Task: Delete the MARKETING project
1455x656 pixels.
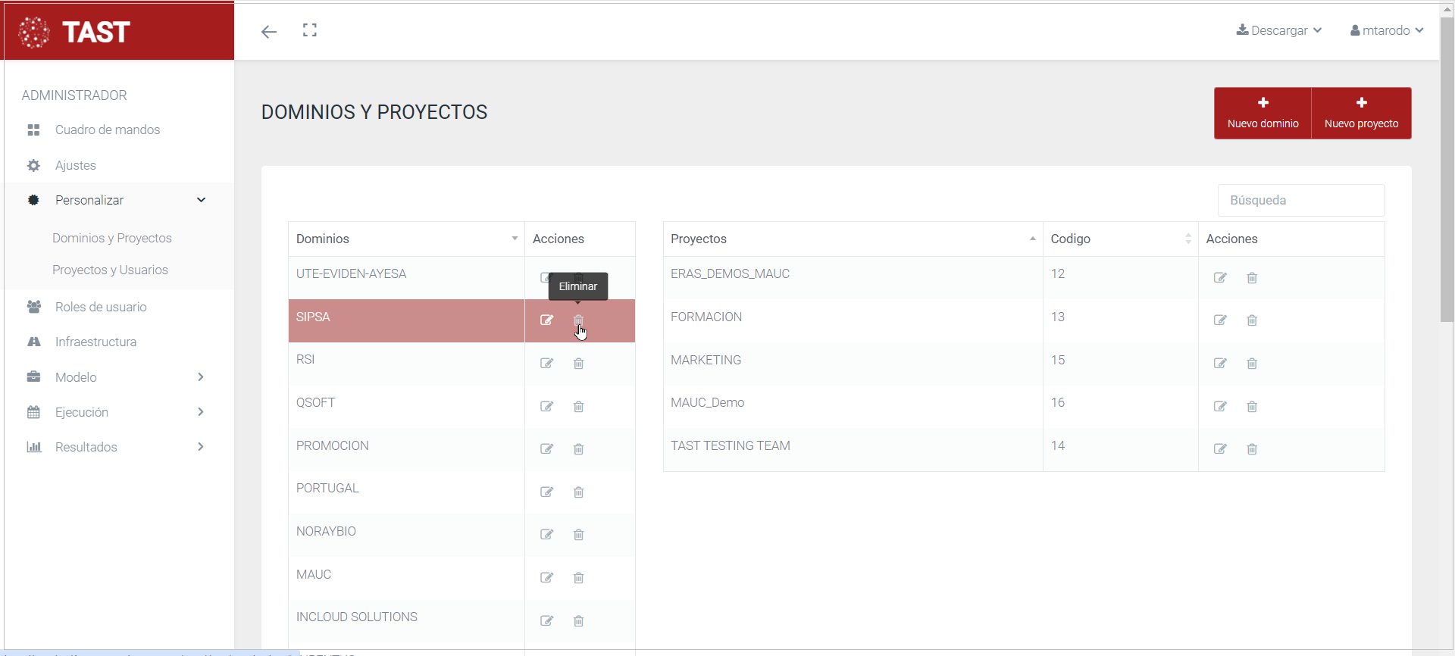Action: [1252, 364]
